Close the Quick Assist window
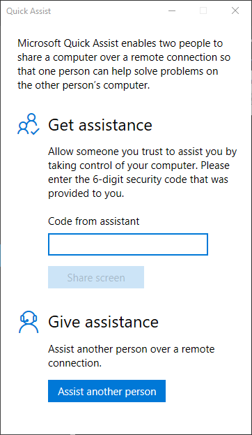 coord(235,10)
